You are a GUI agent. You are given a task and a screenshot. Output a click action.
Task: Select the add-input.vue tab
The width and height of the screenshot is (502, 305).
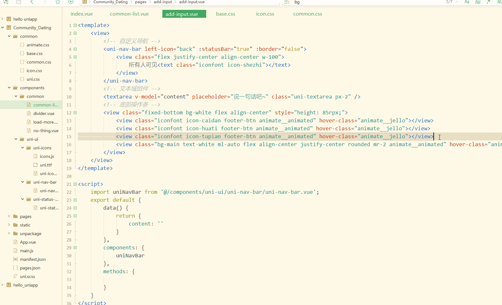pos(184,14)
